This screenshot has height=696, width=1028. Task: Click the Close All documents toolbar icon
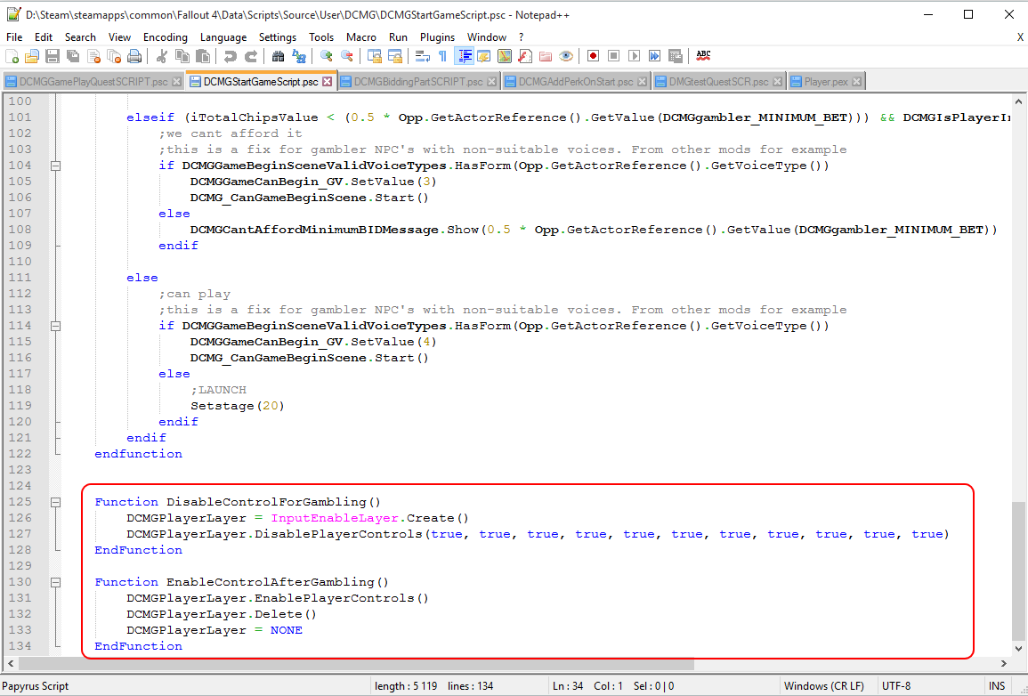114,56
